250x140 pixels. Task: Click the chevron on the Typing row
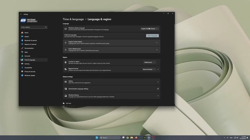(158, 82)
